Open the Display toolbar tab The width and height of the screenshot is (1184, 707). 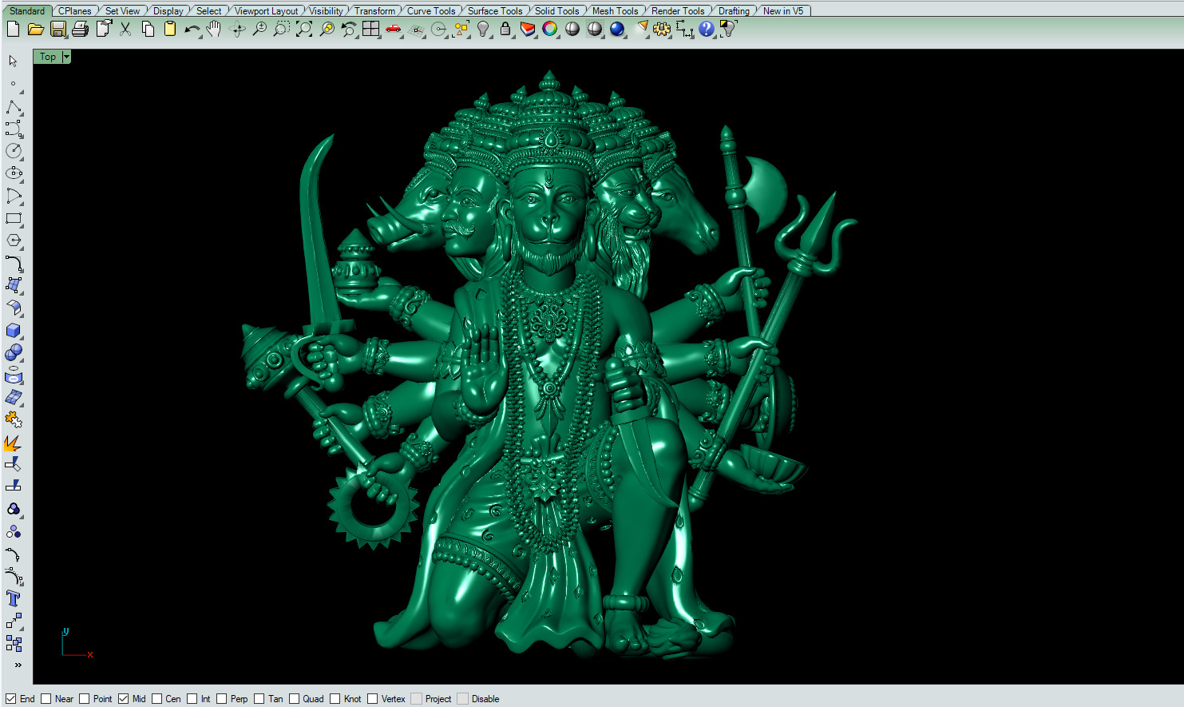tap(168, 10)
